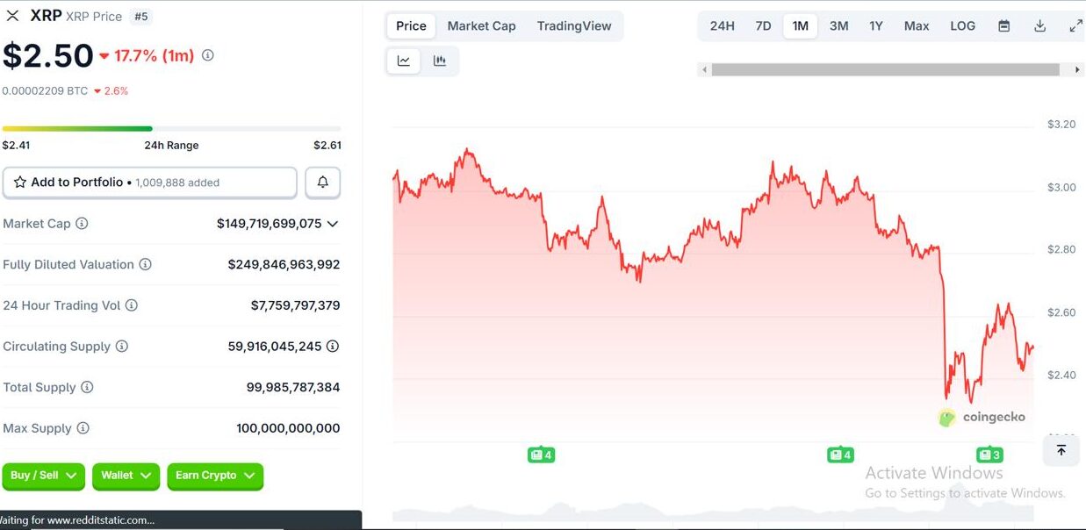Select the 1Y time range
The image size is (1086, 530).
(x=875, y=26)
